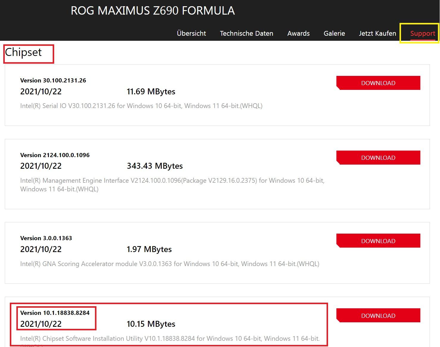The image size is (440, 347).
Task: Click the date under Version 10.1.18838.8284
Action: pos(41,324)
